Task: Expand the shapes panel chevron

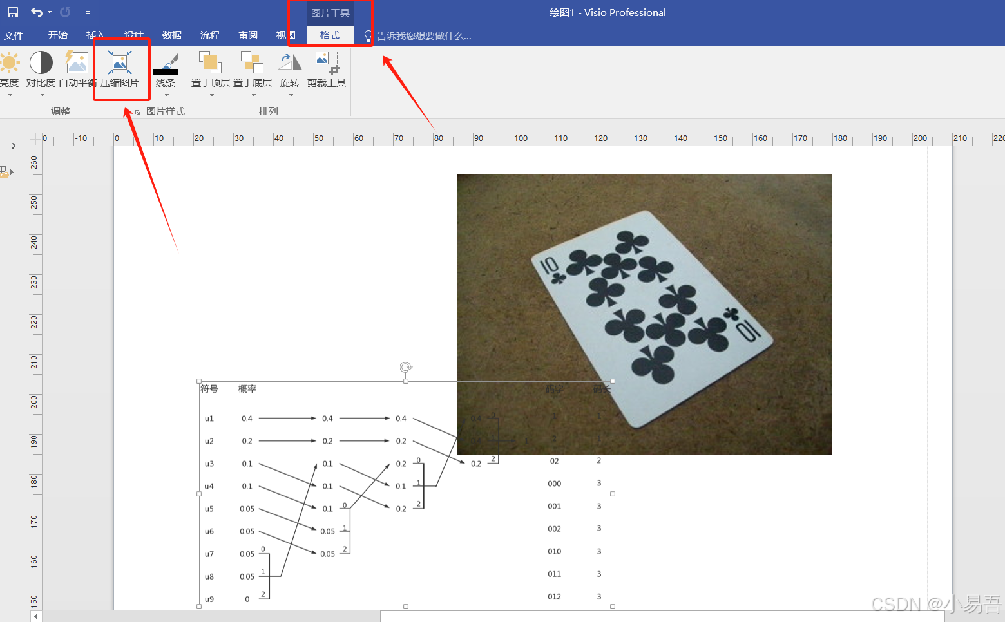Action: coord(14,146)
